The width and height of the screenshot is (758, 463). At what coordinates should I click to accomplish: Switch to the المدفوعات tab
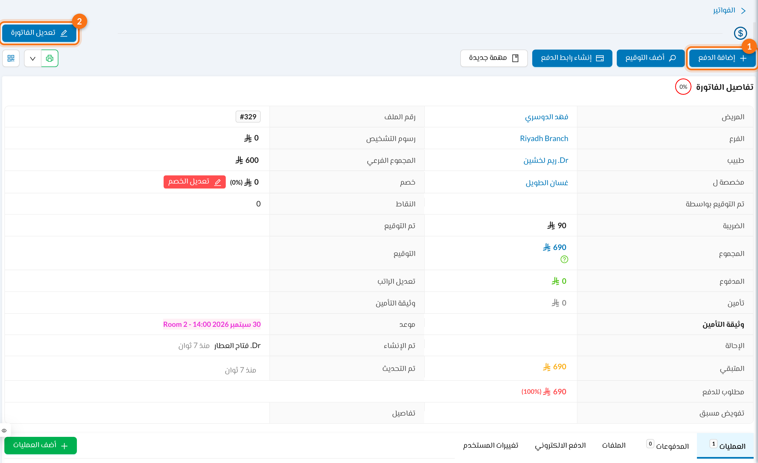[x=667, y=446]
